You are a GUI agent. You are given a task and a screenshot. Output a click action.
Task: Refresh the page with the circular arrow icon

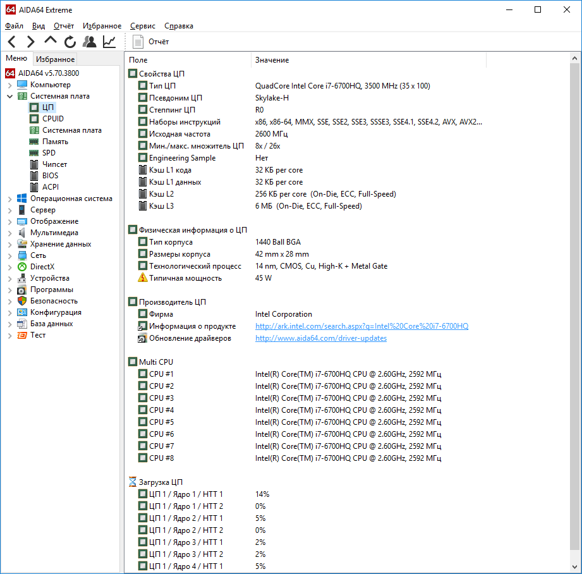70,42
